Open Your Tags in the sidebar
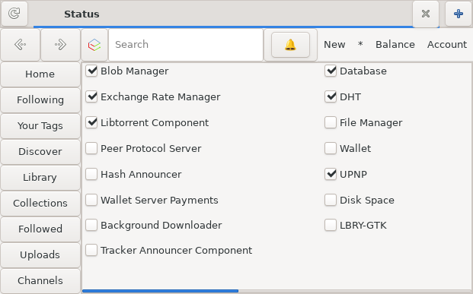 40,126
